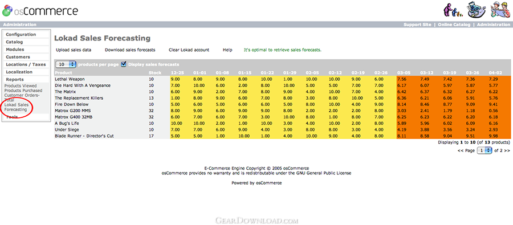
Task: Click the 04-02 forecast column header
Action: point(495,72)
